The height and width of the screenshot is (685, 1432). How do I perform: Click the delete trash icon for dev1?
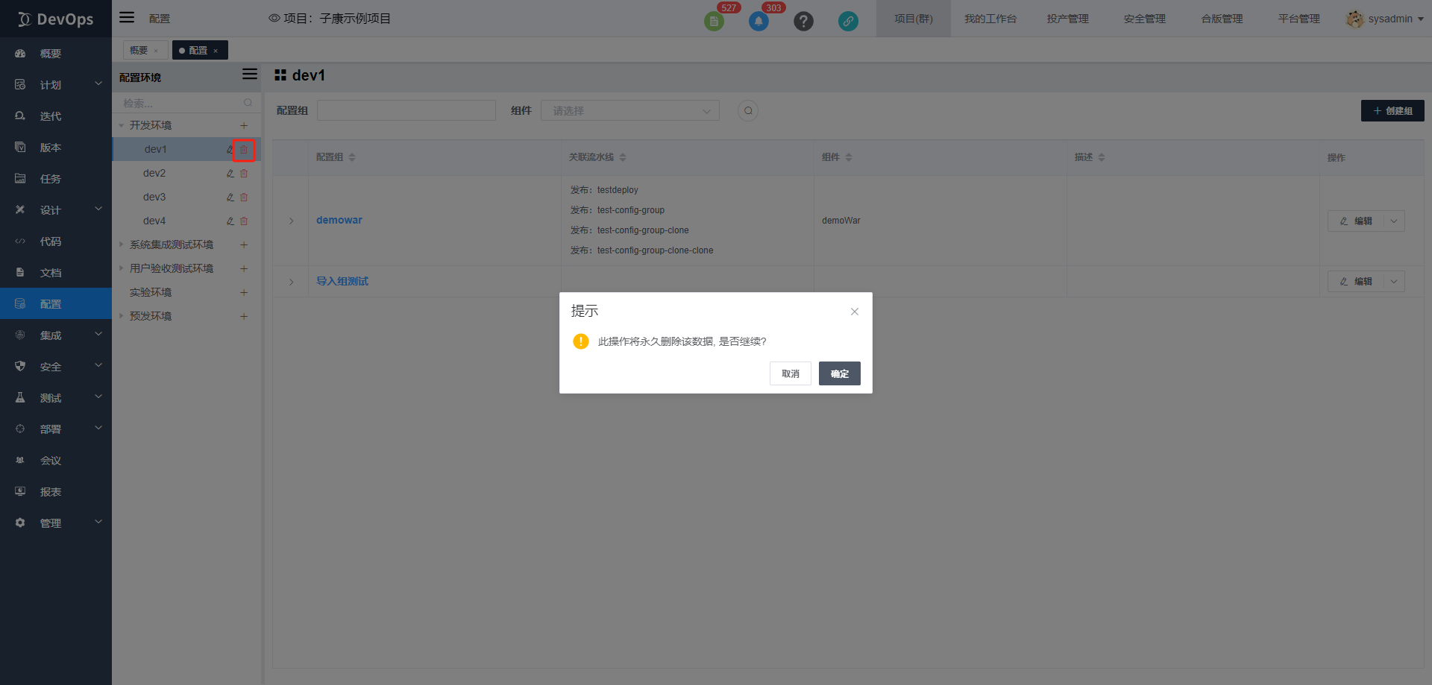[244, 150]
